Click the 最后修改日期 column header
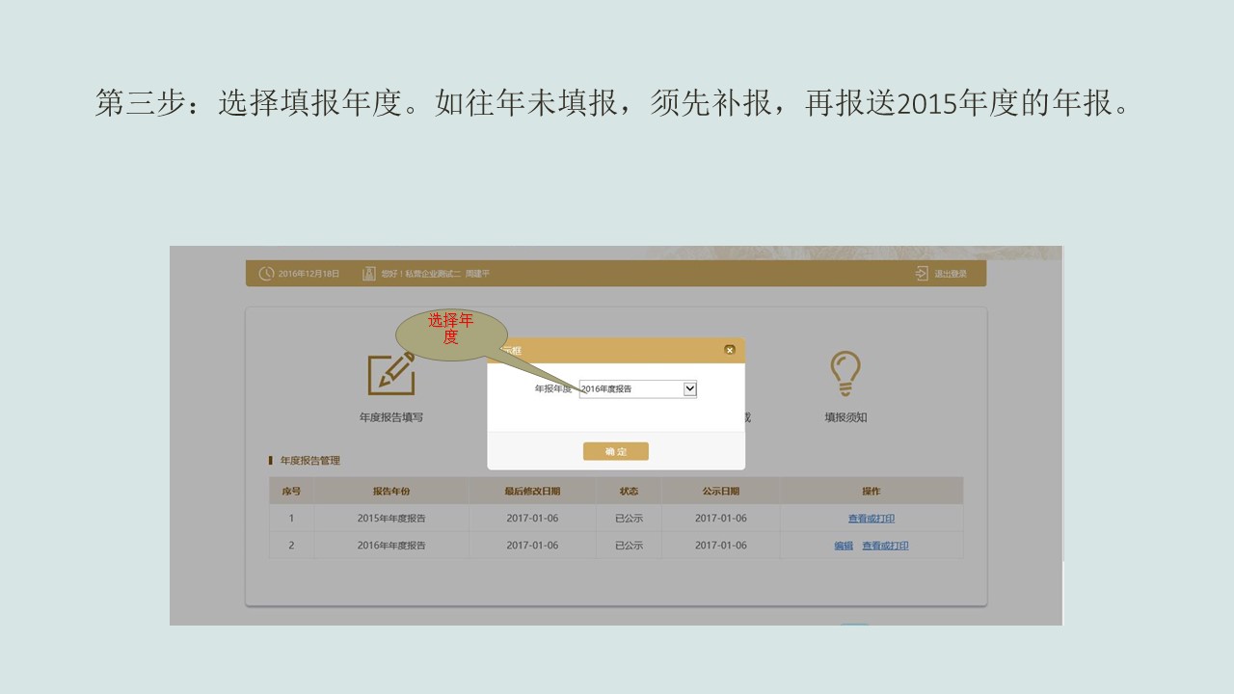 point(532,492)
